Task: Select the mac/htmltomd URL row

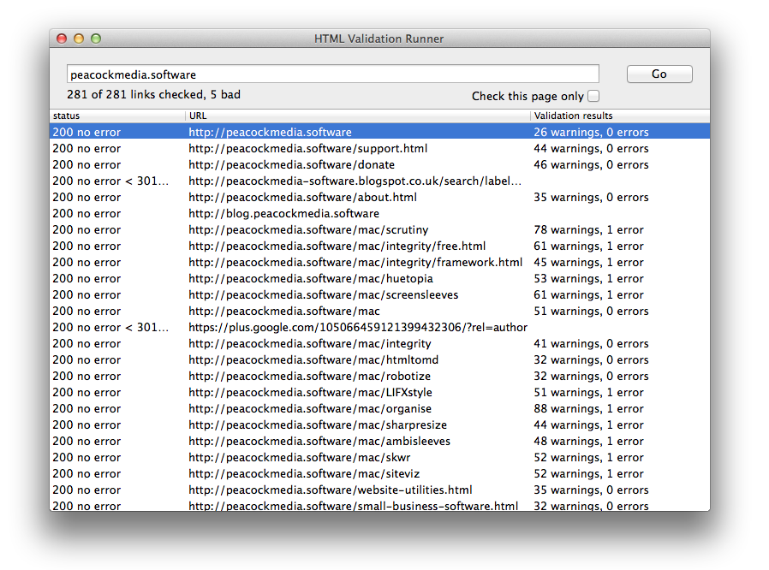Action: click(313, 359)
